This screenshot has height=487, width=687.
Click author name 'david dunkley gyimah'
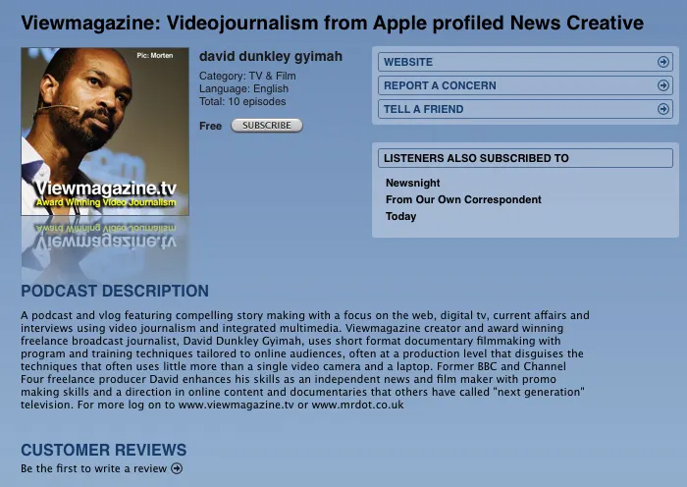tap(271, 57)
